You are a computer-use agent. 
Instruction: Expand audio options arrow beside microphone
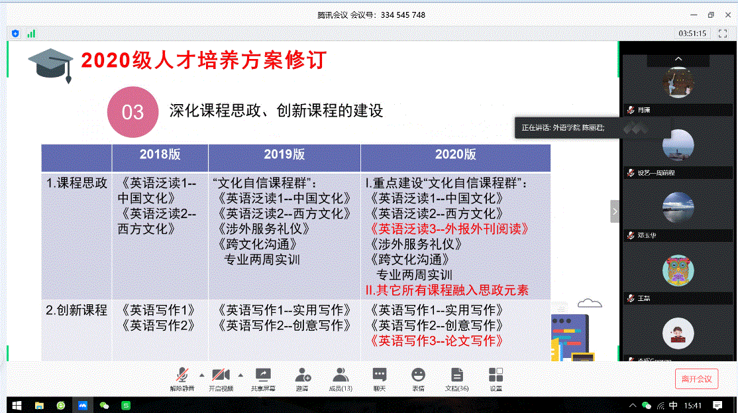201,375
